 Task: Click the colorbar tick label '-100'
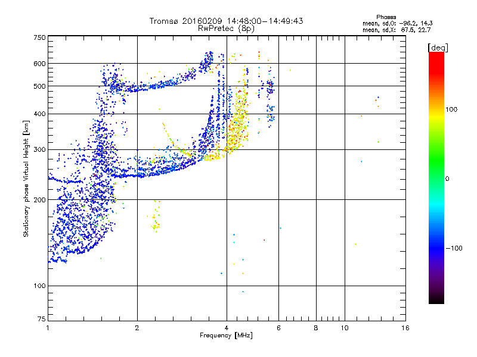coord(454,248)
